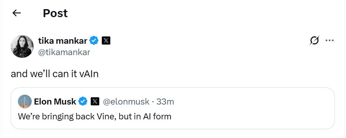This screenshot has height=138, width=346.
Task: Click the 'We're bringing back Vine' quoted text
Action: point(95,116)
